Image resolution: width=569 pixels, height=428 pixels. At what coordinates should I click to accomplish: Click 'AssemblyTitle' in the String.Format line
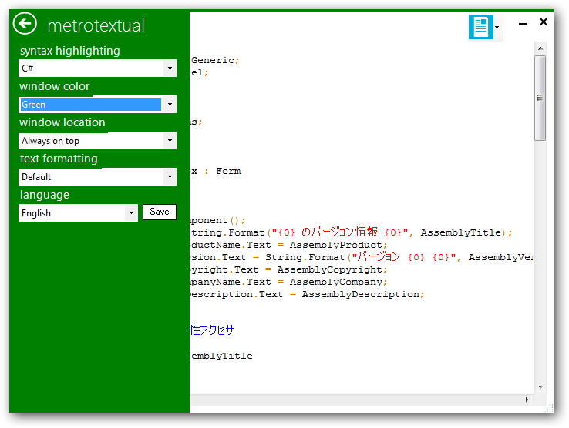click(x=461, y=232)
